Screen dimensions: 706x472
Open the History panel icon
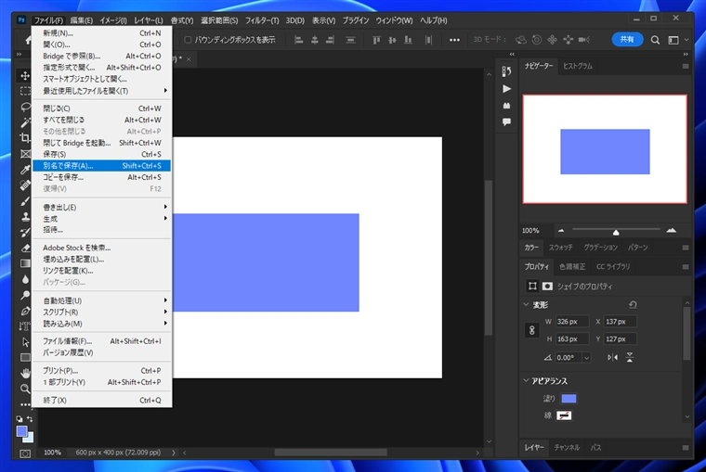(x=506, y=71)
